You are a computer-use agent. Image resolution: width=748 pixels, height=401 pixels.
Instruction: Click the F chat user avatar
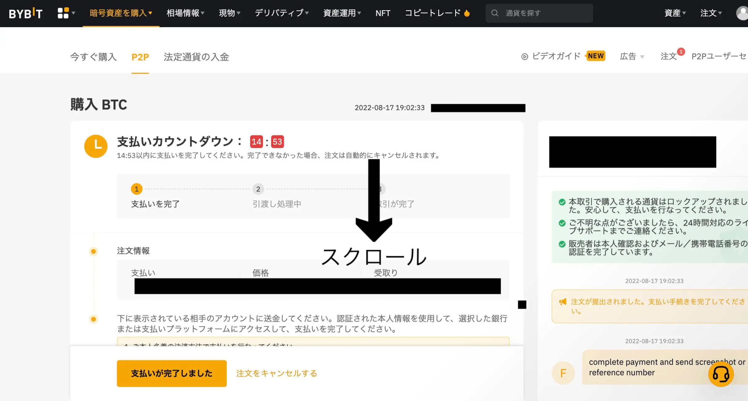click(563, 373)
